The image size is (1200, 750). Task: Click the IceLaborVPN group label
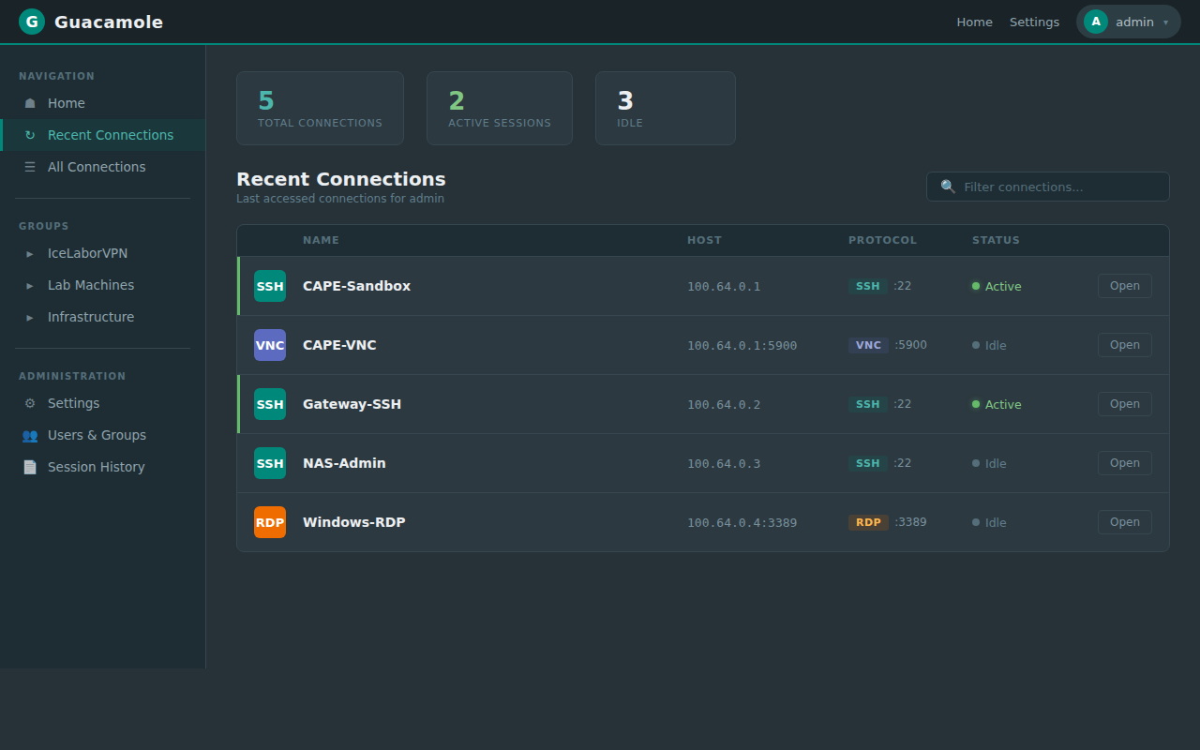(87, 253)
